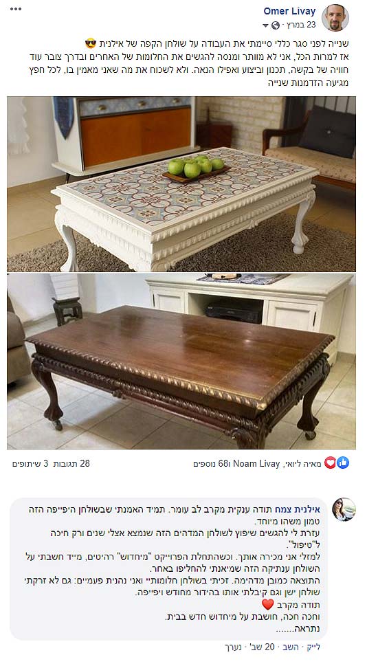Expand the audience selector arrow beside the globe
Screen dimensions: 367x666
266,25
